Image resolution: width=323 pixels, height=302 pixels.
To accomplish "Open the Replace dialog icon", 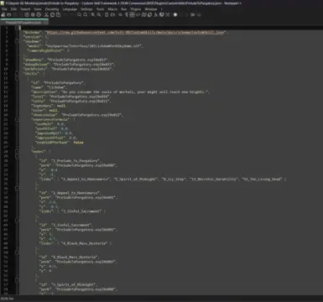I will (86, 14).
